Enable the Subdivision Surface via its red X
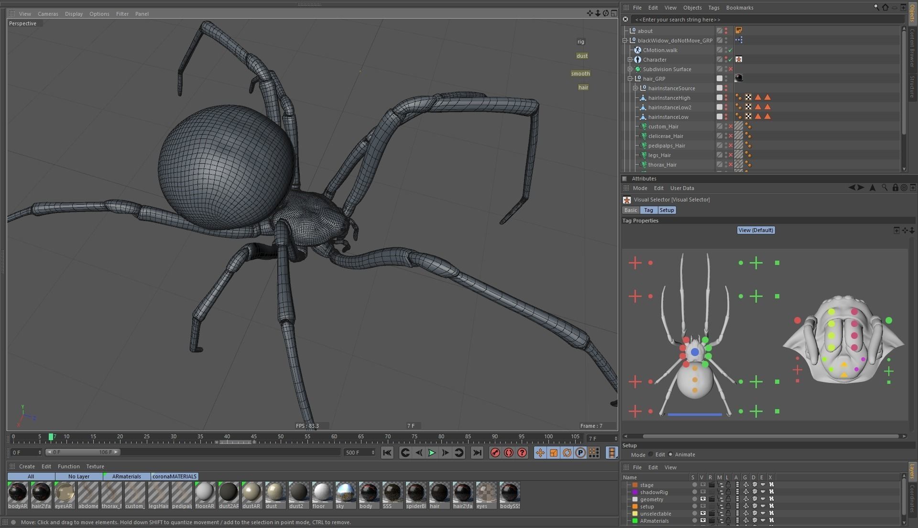Viewport: 918px width, 528px height. [x=731, y=69]
